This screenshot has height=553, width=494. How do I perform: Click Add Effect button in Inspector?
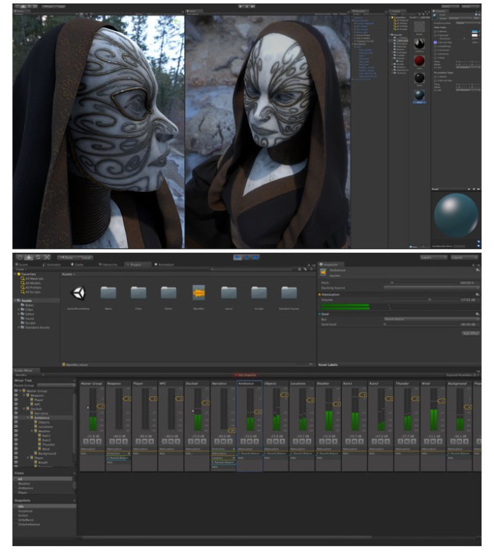(470, 332)
